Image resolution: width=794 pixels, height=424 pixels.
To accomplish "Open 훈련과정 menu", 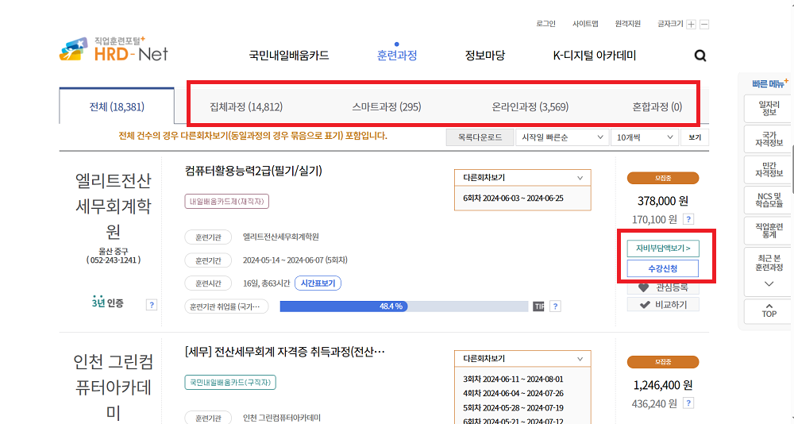I will pyautogui.click(x=397, y=56).
